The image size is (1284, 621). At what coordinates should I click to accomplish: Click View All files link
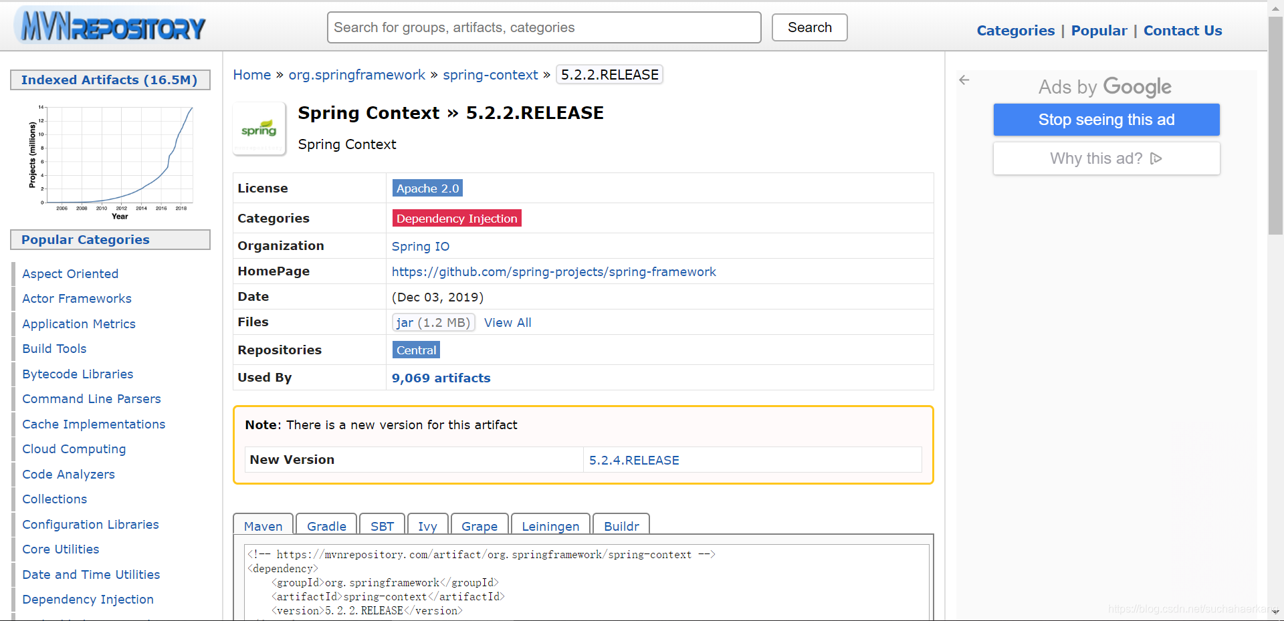tap(508, 322)
